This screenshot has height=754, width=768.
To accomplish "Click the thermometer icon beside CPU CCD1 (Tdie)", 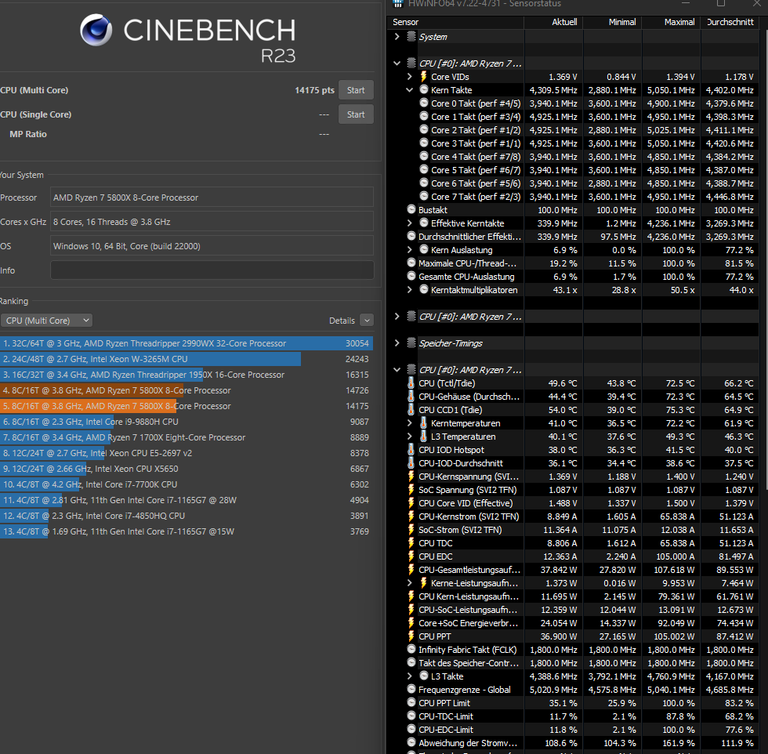I will point(411,410).
